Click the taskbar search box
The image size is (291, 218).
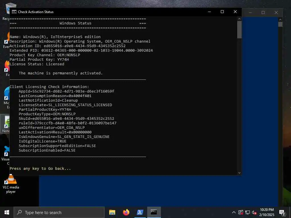point(59,212)
